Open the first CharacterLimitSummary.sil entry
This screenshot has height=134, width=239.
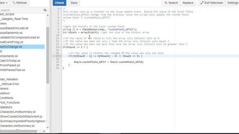pos(18,112)
